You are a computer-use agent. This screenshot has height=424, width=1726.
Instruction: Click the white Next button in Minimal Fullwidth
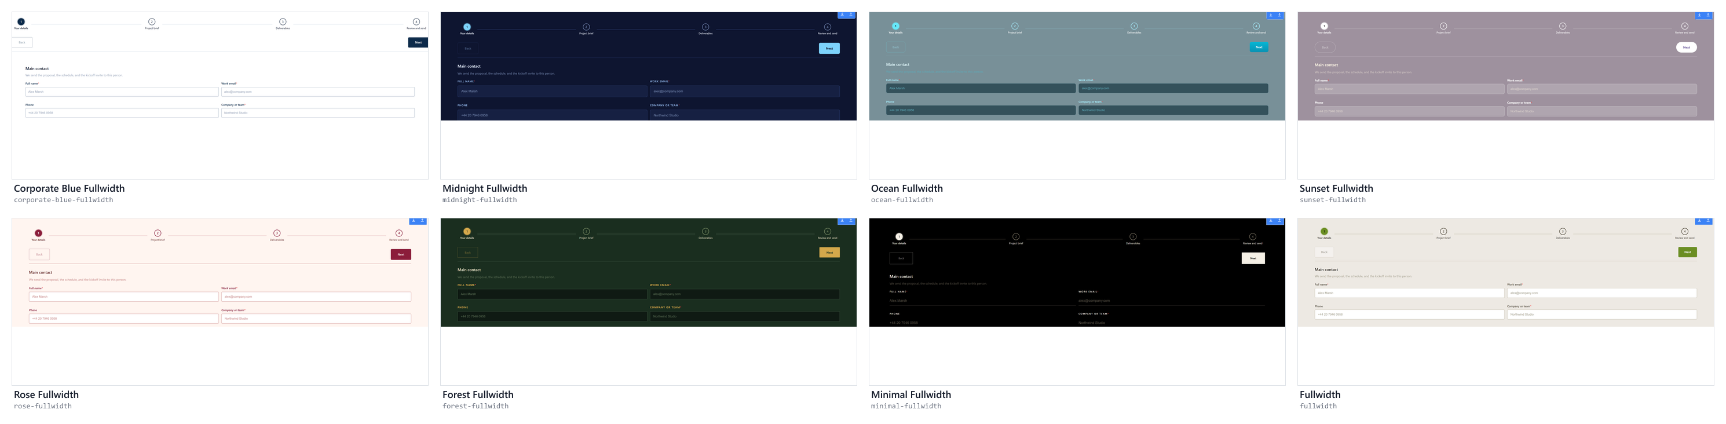[x=1253, y=258]
